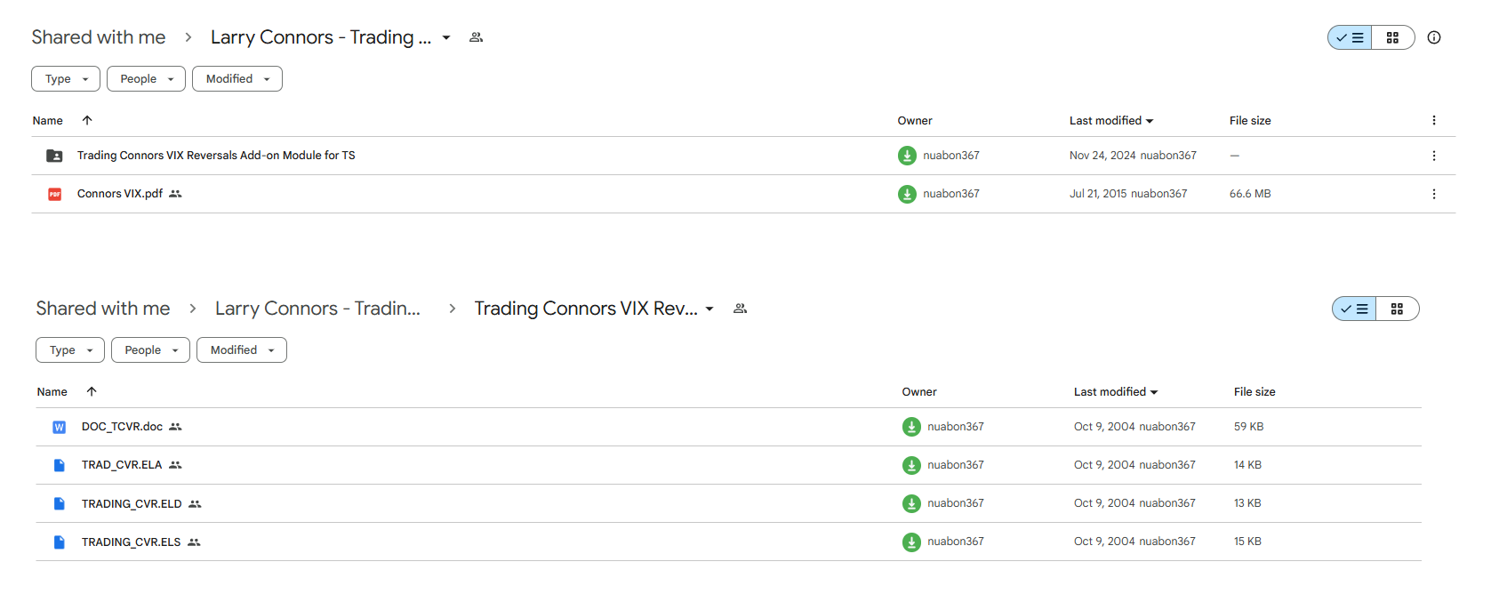Go to Shared with me in upper breadcrumb
Screen dimensions: 1499x610
point(99,37)
